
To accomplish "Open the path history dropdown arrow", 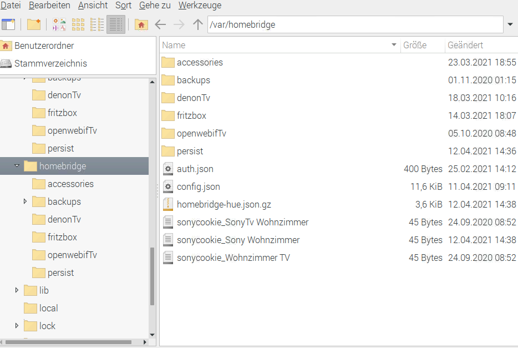I will click(510, 24).
